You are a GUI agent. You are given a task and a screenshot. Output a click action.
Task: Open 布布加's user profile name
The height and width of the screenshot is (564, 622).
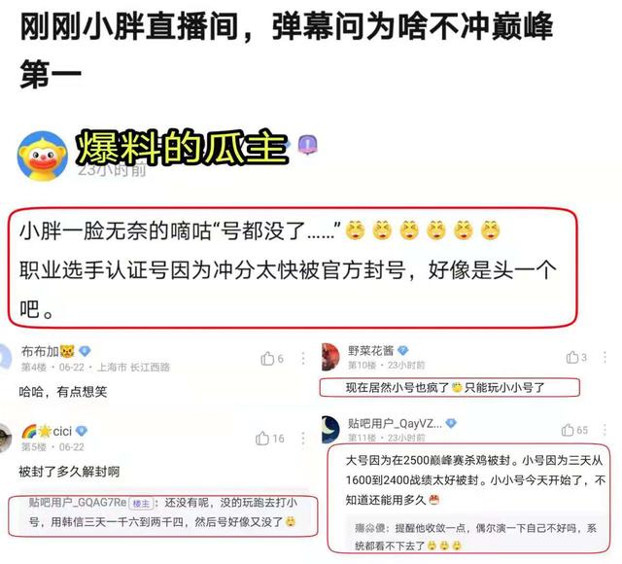pyautogui.click(x=40, y=351)
